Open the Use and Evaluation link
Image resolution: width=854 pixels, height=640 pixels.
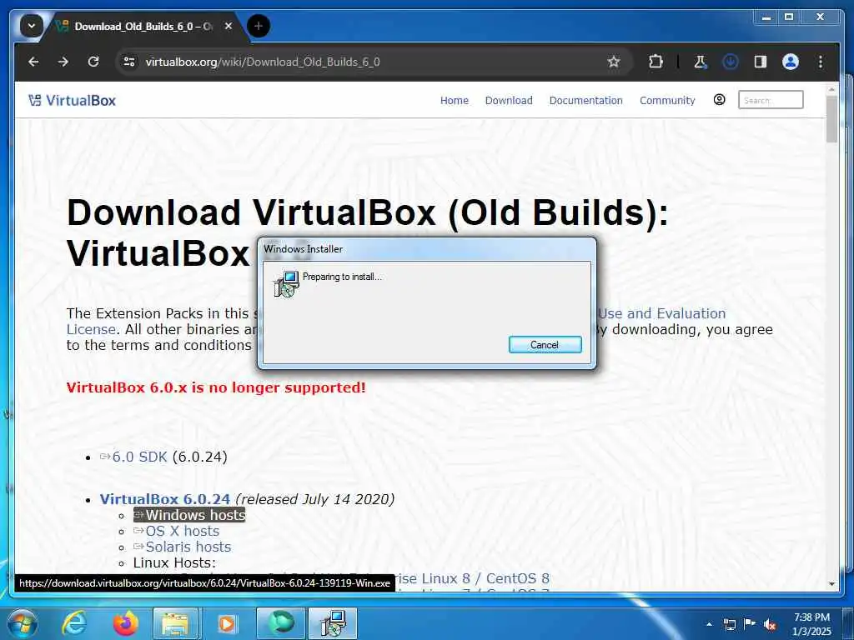pyautogui.click(x=661, y=313)
